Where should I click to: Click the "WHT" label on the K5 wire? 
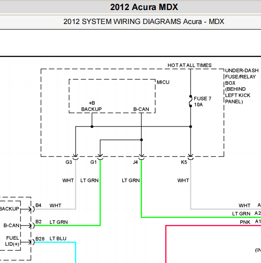pos(183,181)
